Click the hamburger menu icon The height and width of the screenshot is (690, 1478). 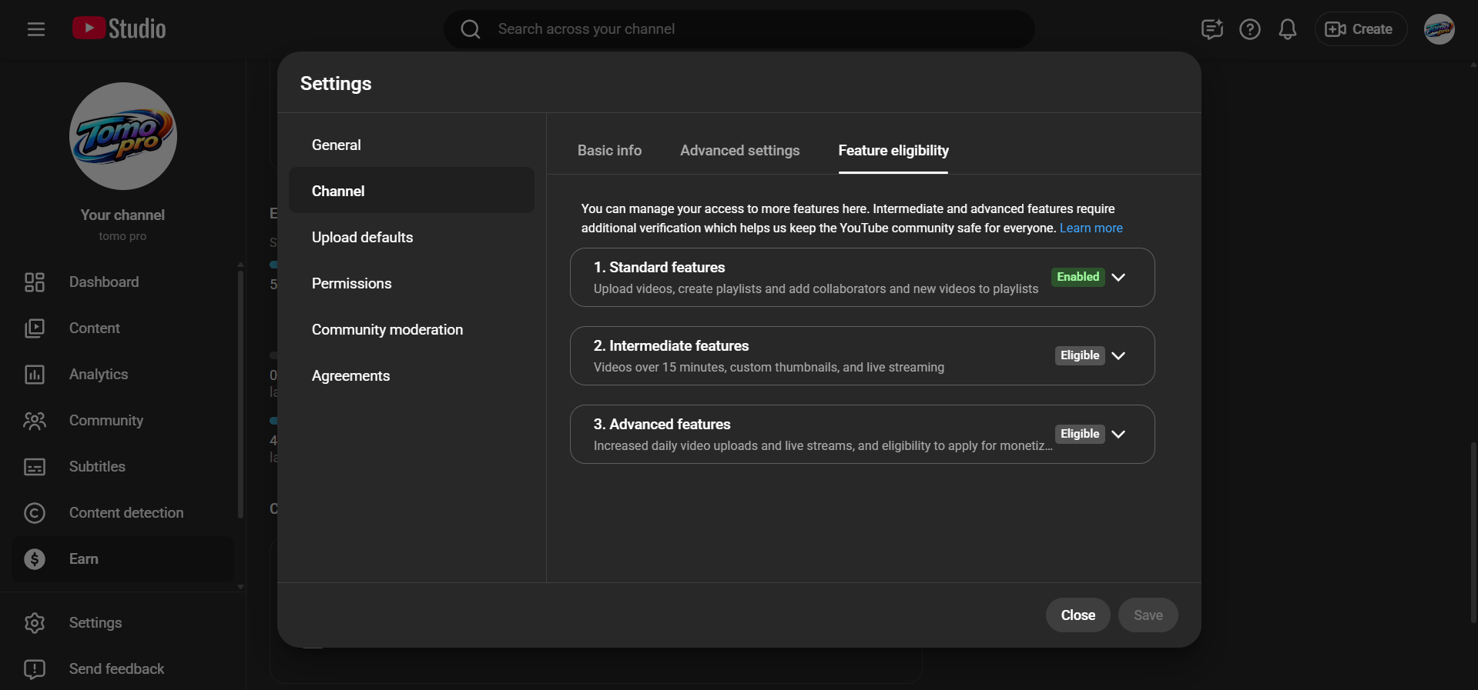pos(36,29)
